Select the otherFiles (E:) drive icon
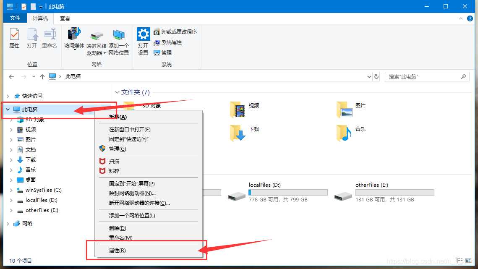 343,196
